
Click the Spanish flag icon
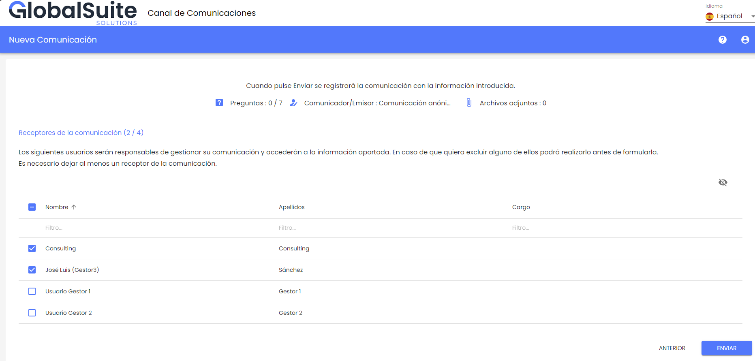tap(710, 16)
